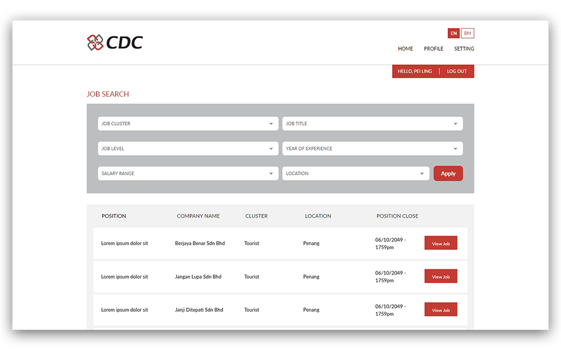Viewport: 561px width, 350px height.
Task: Switch language to EN
Action: [x=453, y=34]
